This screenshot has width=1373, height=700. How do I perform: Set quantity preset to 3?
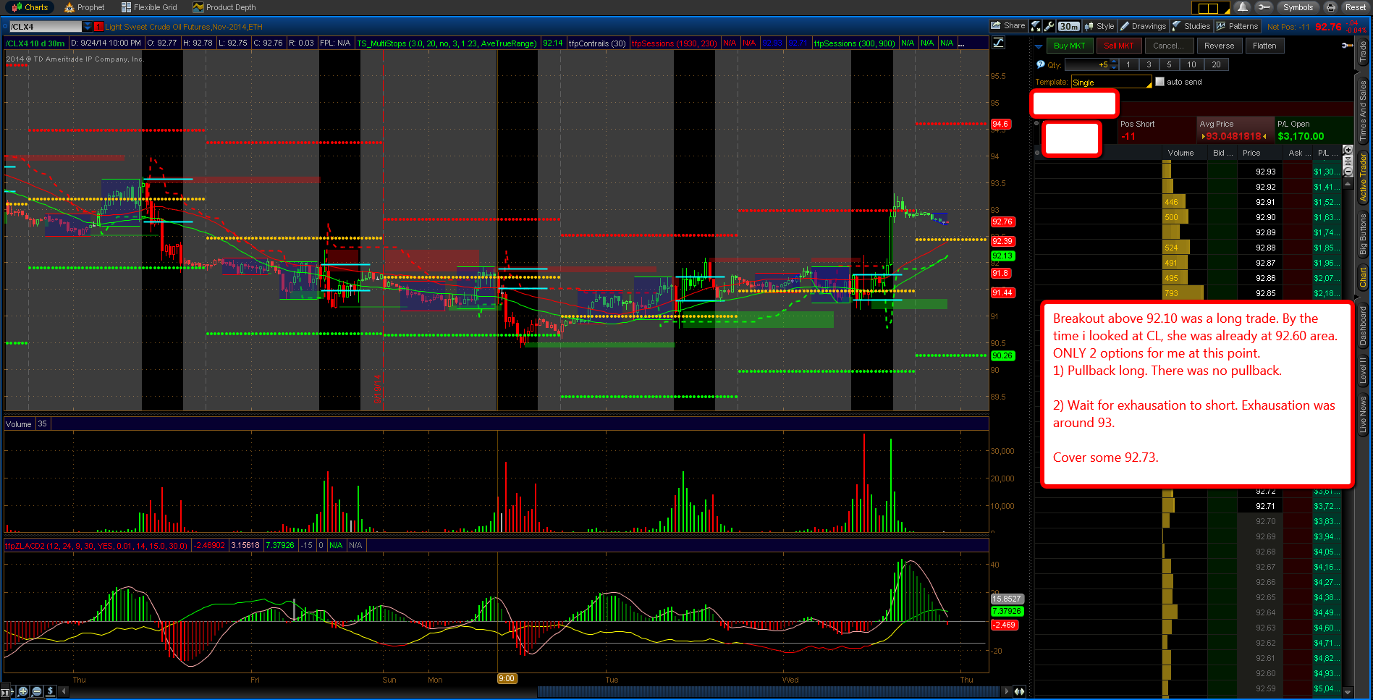tap(1149, 64)
